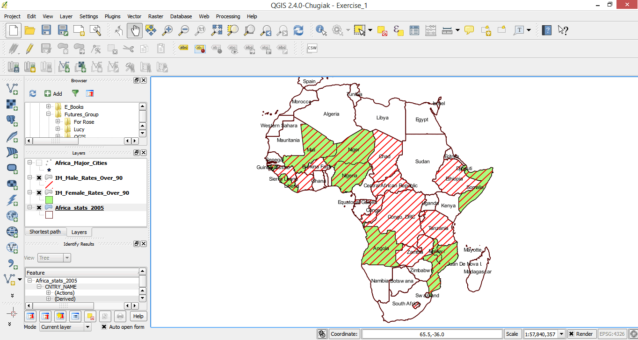Expand the (Derived) node in Identify Results

click(48, 299)
